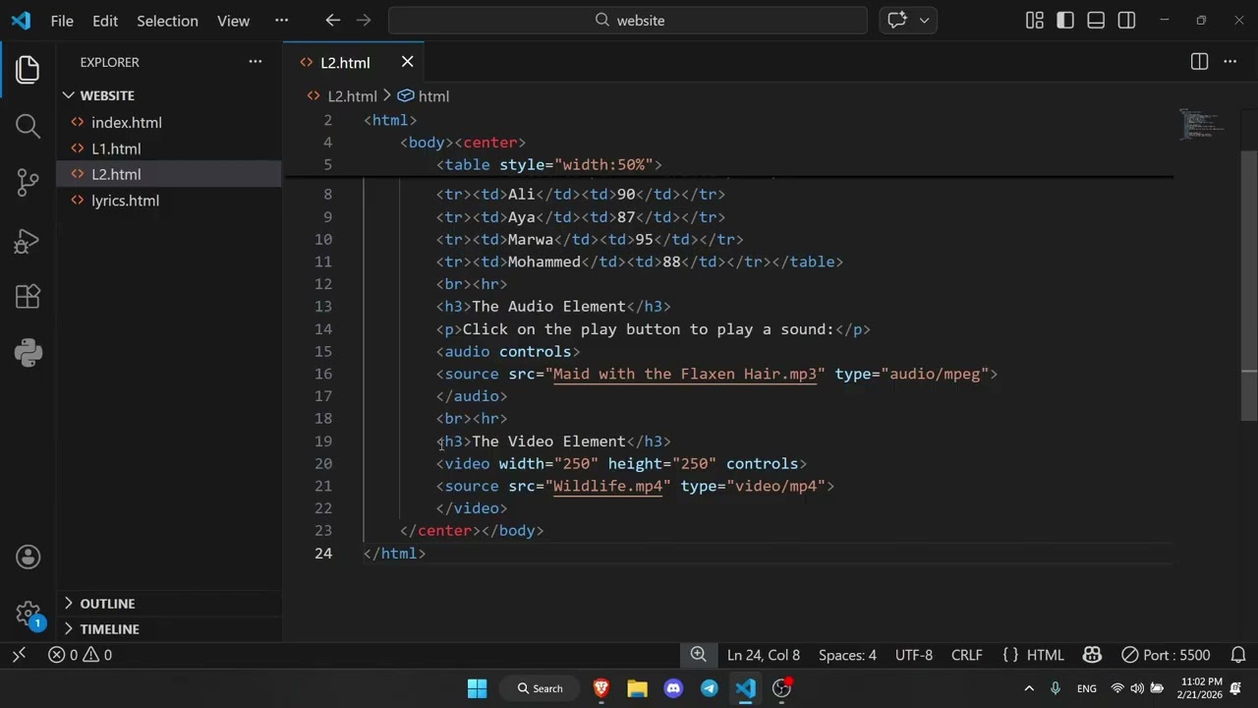Click line number 13 in the gutter
Viewport: 1258px width, 708px height.
(x=323, y=307)
